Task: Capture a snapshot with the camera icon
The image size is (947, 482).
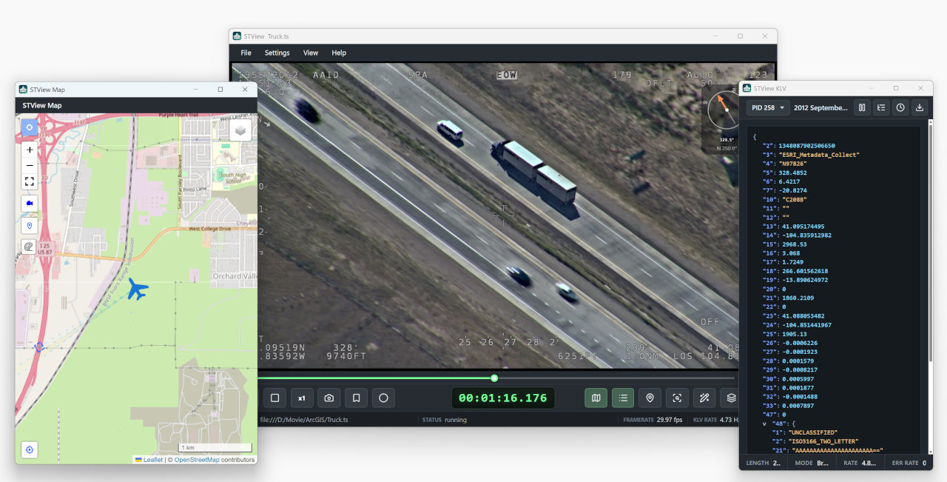Action: coord(329,398)
